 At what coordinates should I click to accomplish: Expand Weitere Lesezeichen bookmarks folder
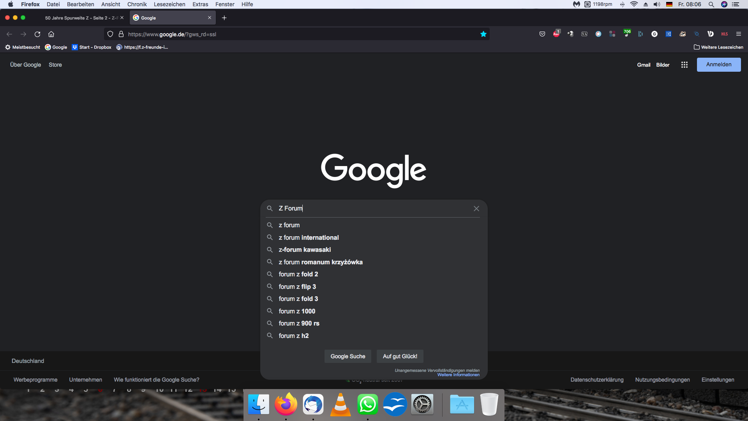[718, 47]
